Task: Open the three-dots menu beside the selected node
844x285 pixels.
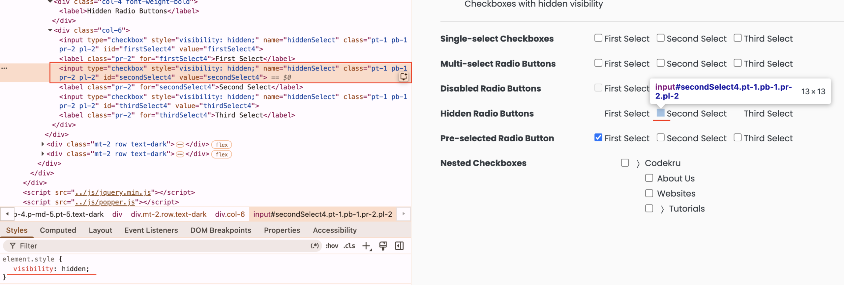Action: click(4, 68)
